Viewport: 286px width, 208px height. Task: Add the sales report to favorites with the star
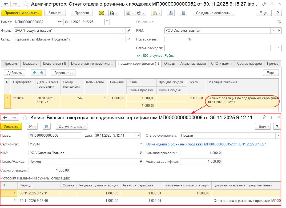point(26,4)
